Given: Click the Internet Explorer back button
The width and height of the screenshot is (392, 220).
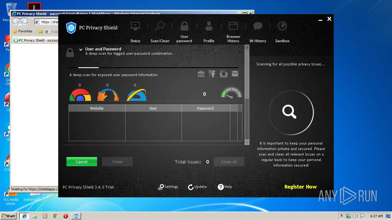Looking at the screenshot, I should [x=16, y=22].
